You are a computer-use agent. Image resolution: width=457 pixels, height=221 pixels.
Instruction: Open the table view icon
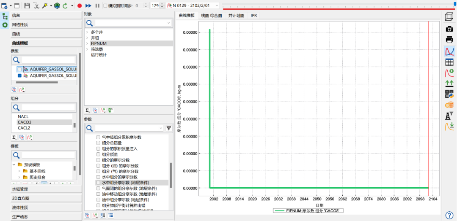(449, 62)
